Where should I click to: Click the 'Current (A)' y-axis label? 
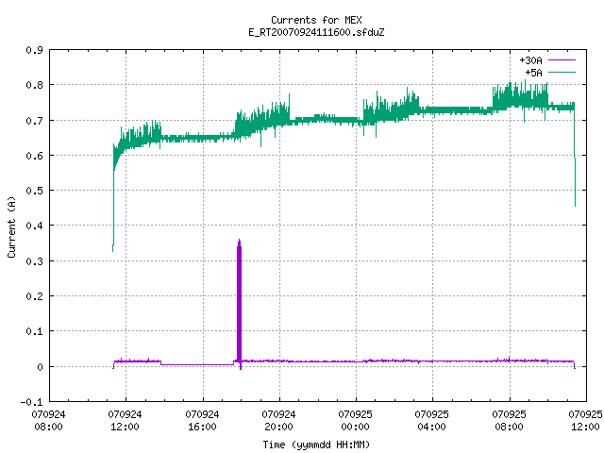click(x=11, y=226)
